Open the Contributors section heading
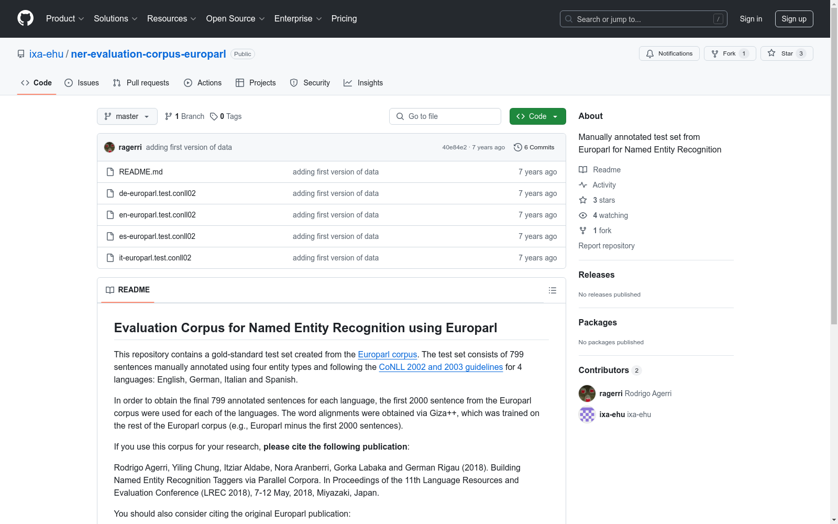The height and width of the screenshot is (524, 838). pyautogui.click(x=610, y=370)
